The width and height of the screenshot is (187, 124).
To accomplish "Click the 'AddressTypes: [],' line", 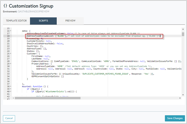I will [37, 49].
